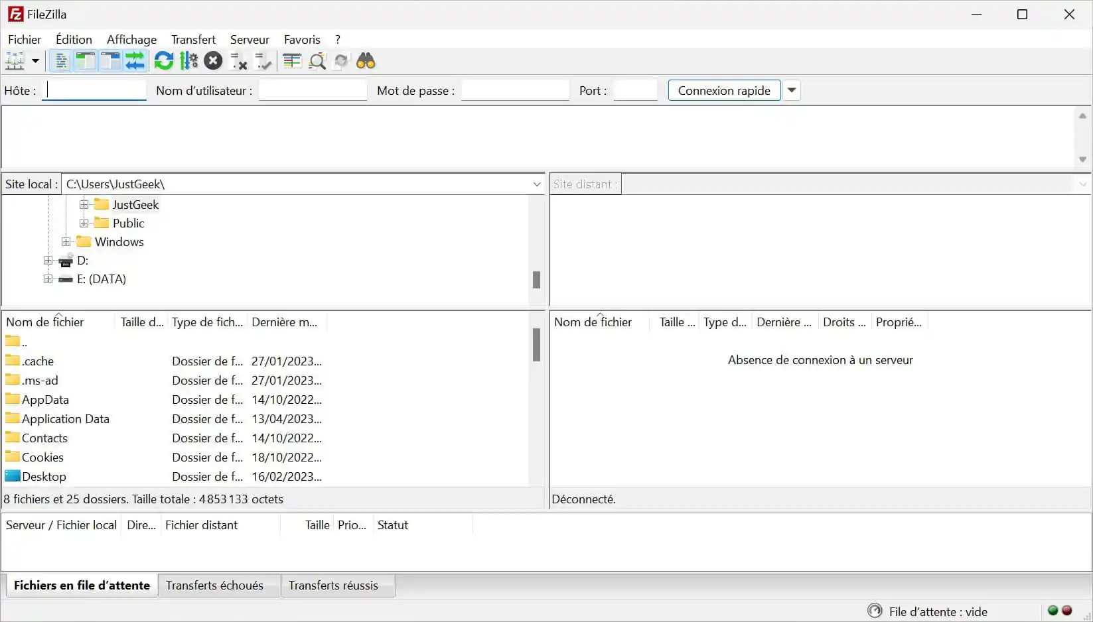Click the local tree scrollbar thumb
This screenshot has height=622, width=1093.
coord(536,280)
